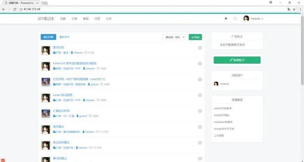Open the 查找算法 post
This screenshot has height=162, width=304.
(x=58, y=127)
